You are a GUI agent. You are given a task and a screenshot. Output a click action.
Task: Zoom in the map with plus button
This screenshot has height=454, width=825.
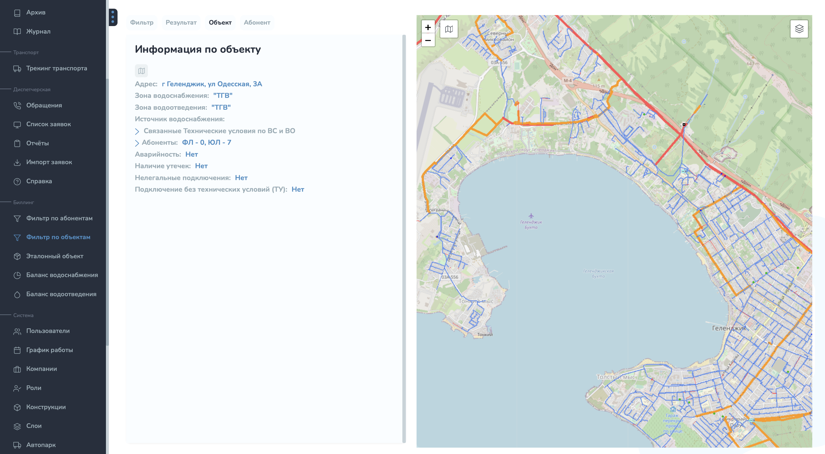click(x=428, y=28)
